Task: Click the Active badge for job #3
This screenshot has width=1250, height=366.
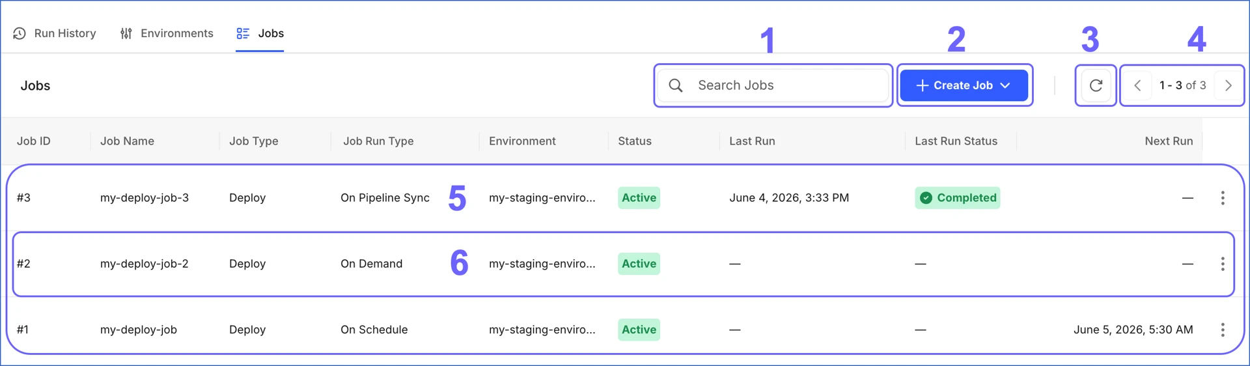Action: click(639, 198)
